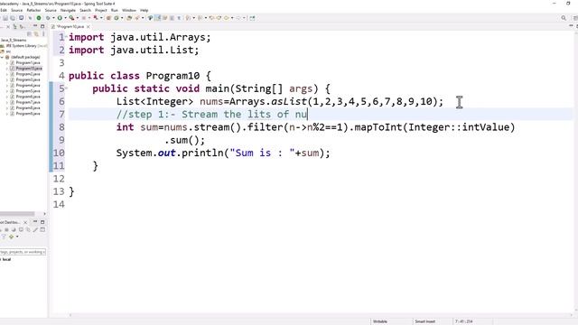Click Package Explorer horizontal scrollbar right arrow
This screenshot has height=325, width=578.
44,214
